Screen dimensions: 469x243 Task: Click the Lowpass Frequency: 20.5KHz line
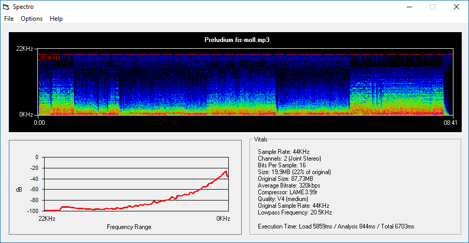pyautogui.click(x=295, y=212)
